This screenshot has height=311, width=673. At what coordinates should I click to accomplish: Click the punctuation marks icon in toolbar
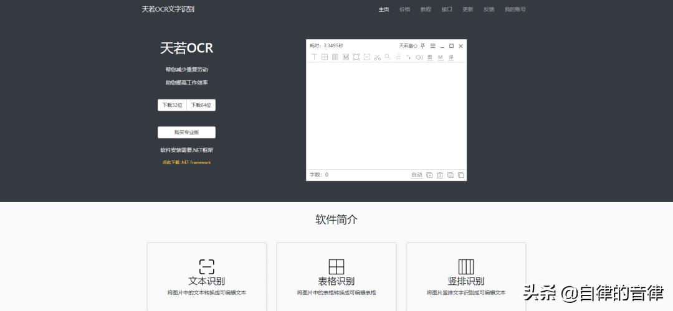click(409, 57)
